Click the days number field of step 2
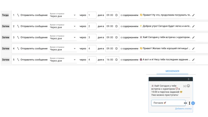 (92, 26)
